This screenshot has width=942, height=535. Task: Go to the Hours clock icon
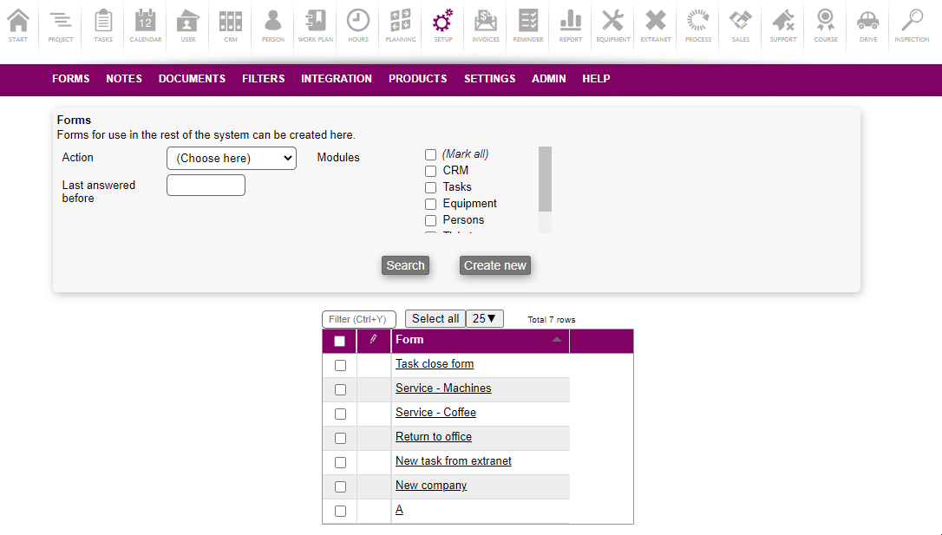357,24
